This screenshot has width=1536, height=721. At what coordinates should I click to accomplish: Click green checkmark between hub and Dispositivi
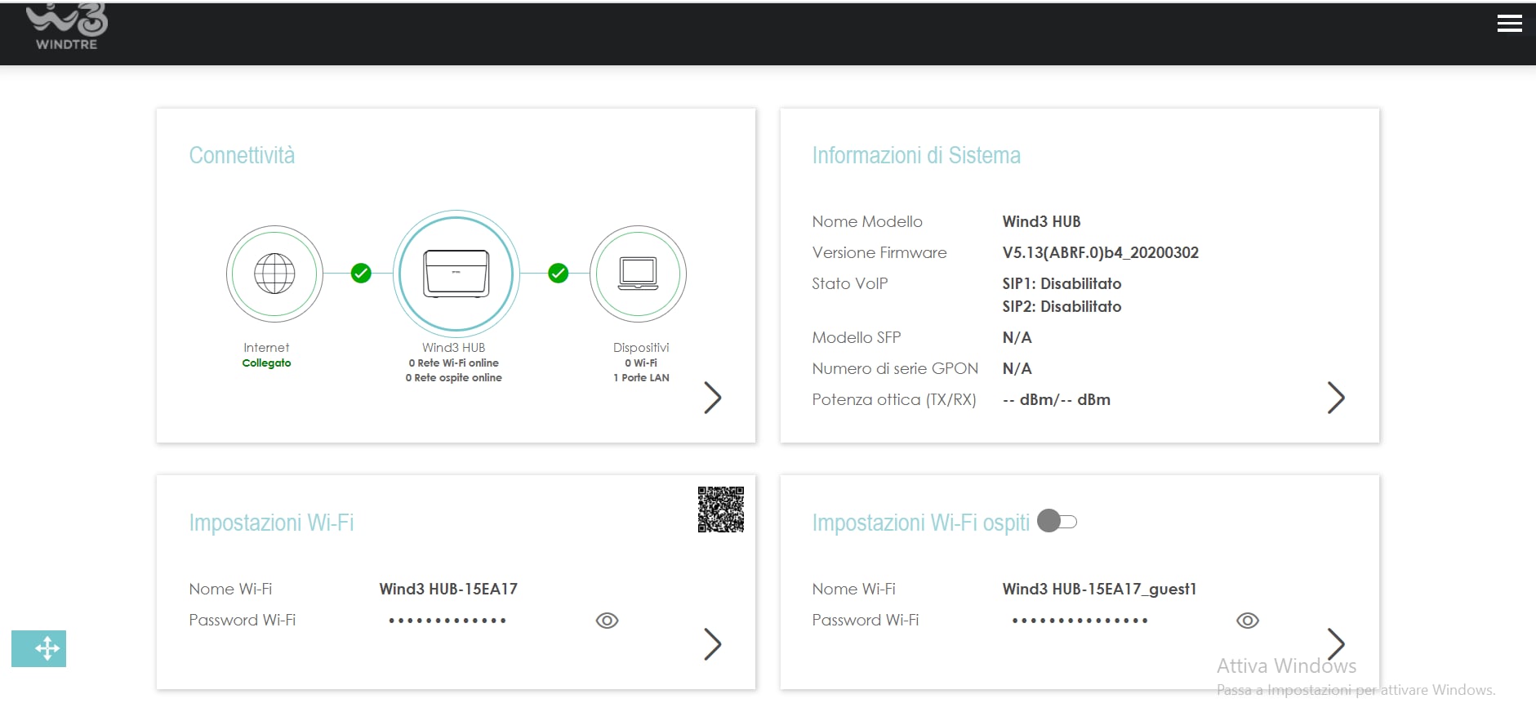(x=559, y=273)
